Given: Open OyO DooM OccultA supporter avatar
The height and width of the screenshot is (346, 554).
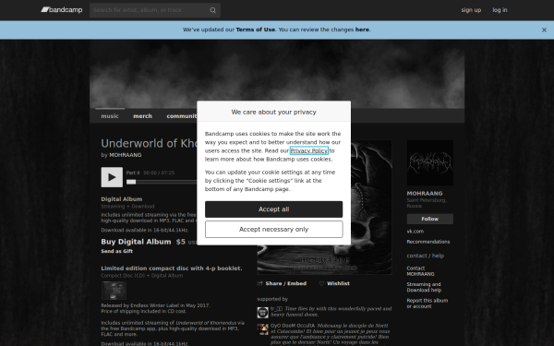Looking at the screenshot, I should (263, 329).
